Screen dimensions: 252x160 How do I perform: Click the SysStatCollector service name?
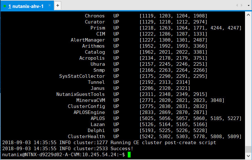[x=82, y=76]
